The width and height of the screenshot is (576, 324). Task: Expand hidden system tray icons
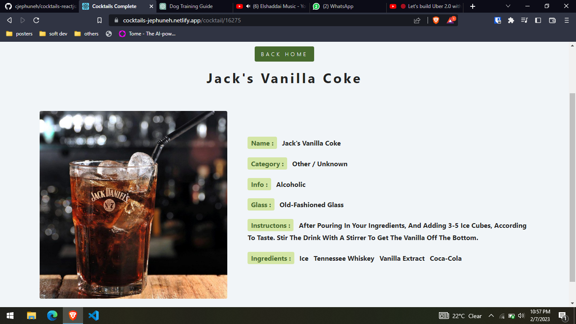(491, 315)
